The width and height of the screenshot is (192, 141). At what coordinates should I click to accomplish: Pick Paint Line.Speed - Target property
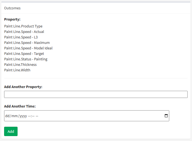(24, 54)
